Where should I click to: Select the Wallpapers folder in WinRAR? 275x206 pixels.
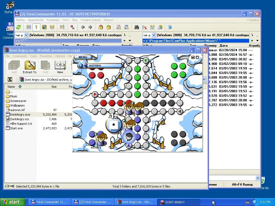click(17, 105)
